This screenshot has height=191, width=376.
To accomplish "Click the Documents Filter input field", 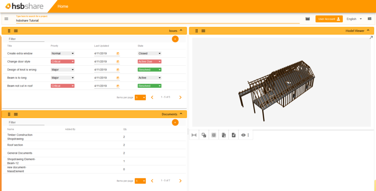I will point(26,122).
